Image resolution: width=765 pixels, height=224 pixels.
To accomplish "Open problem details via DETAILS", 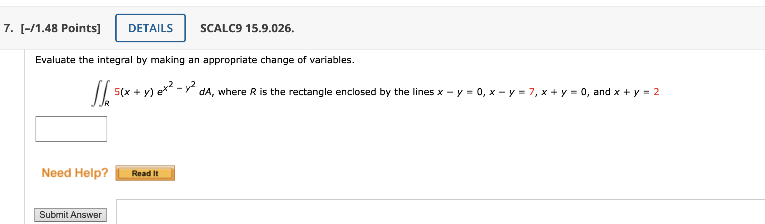I will point(150,28).
